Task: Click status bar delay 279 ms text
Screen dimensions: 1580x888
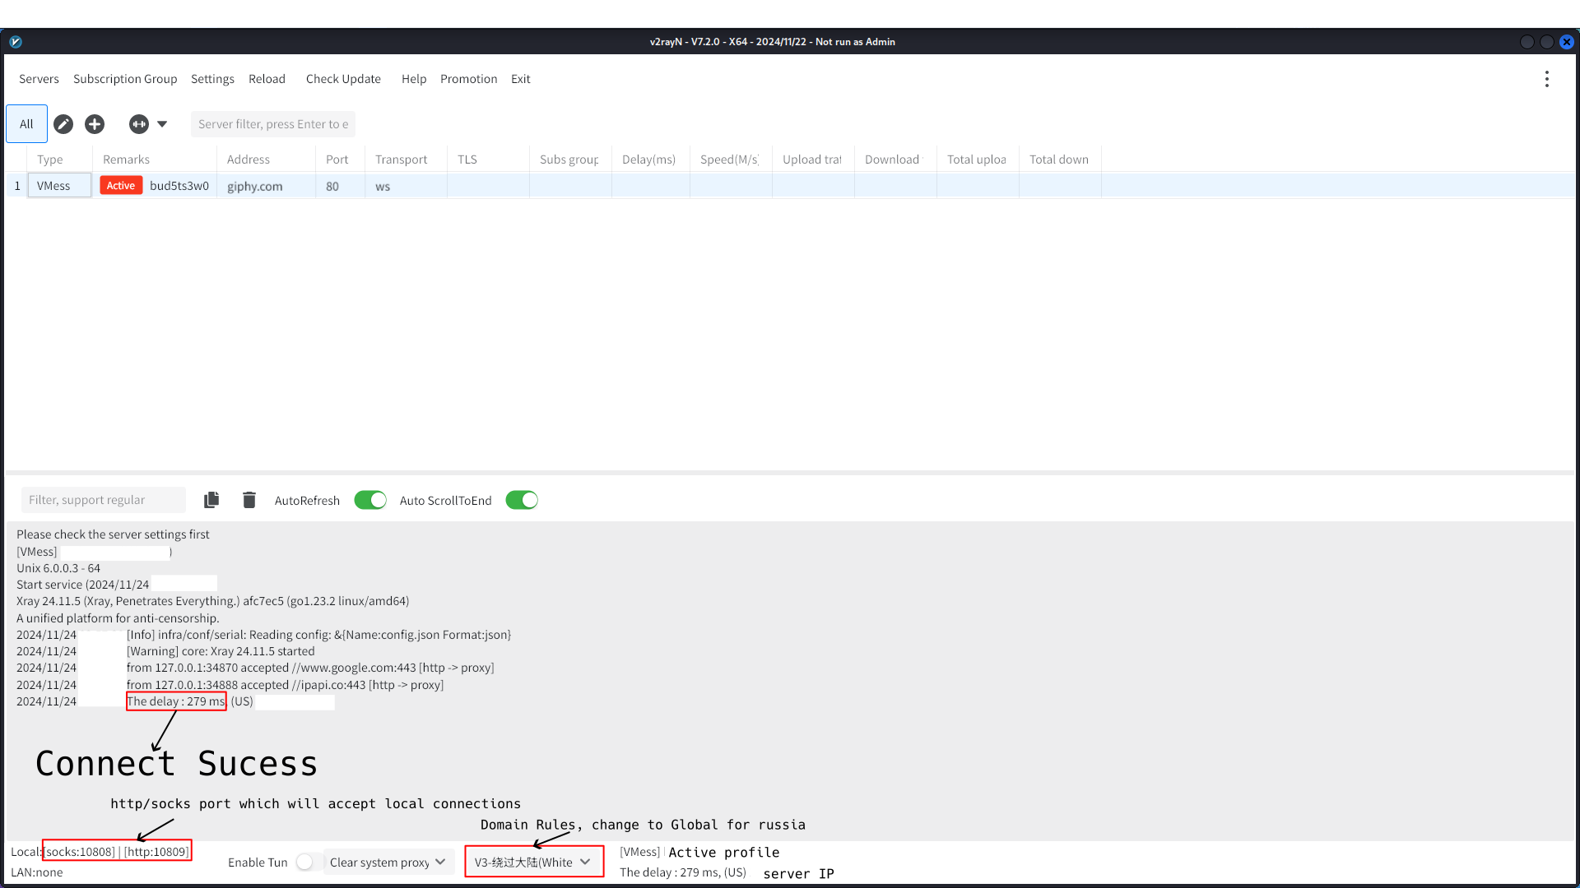Action: pyautogui.click(x=683, y=872)
